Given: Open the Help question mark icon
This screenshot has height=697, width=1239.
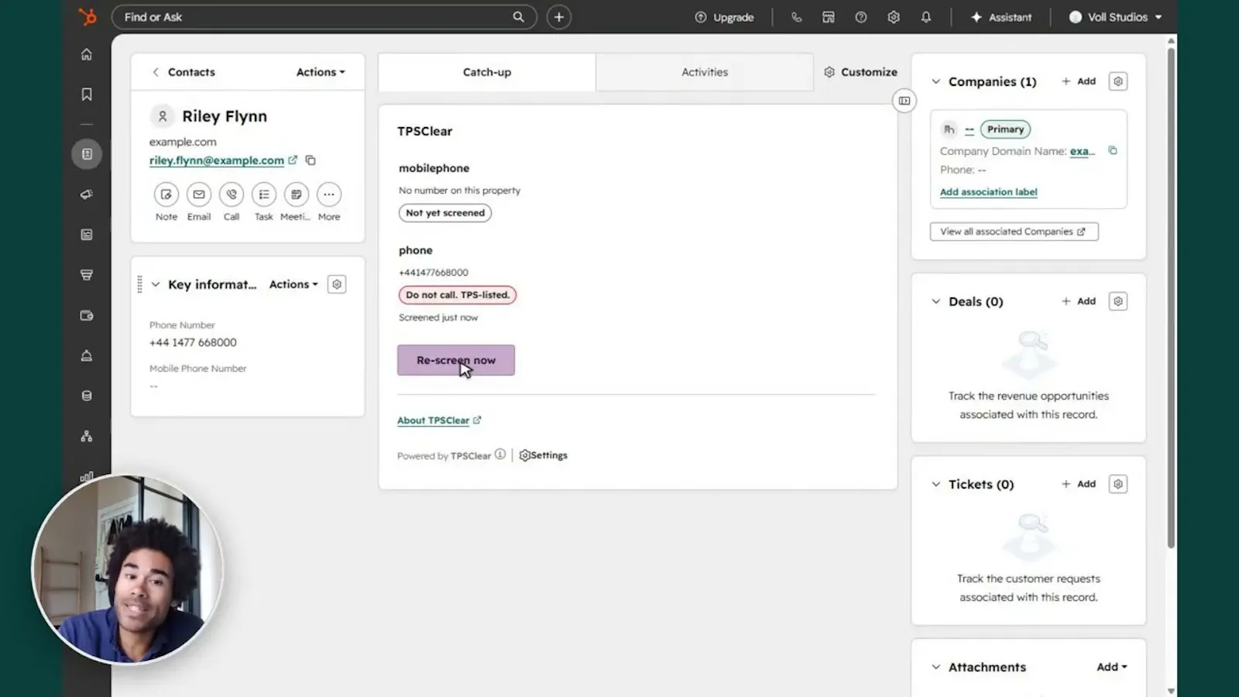Looking at the screenshot, I should pyautogui.click(x=861, y=17).
